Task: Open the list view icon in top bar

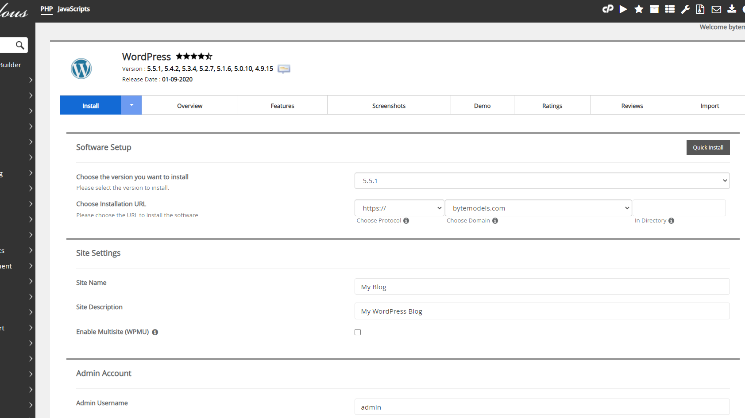Action: point(670,9)
